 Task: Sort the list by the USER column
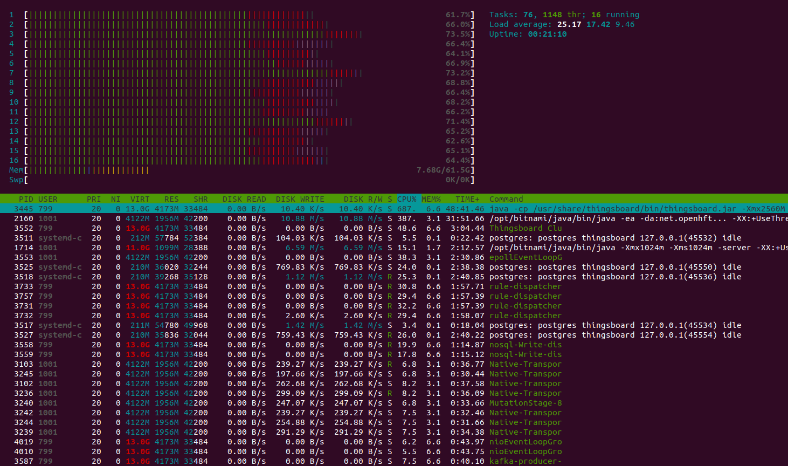[x=47, y=199]
